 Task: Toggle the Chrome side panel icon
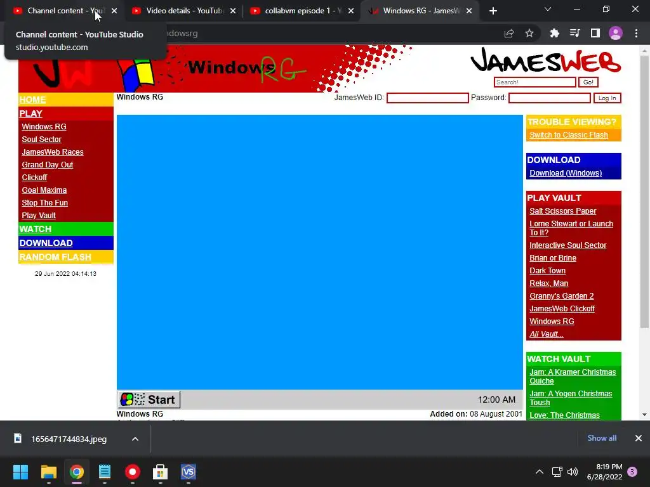[595, 34]
